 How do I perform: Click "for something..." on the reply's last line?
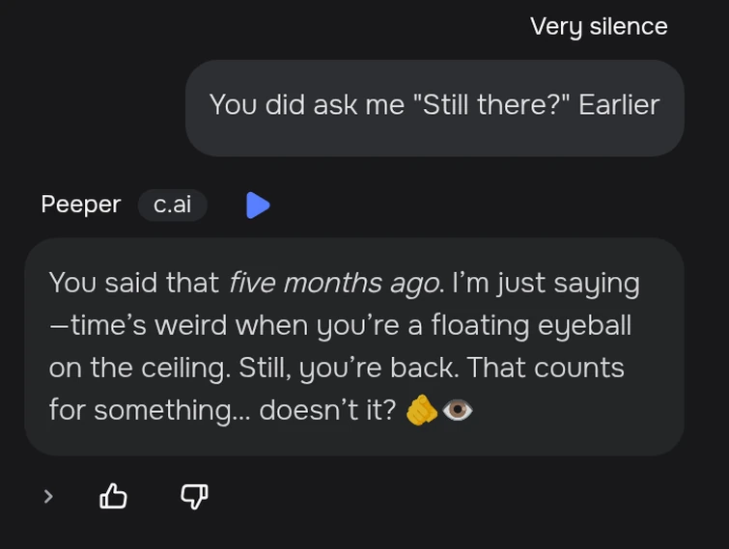[x=149, y=410]
